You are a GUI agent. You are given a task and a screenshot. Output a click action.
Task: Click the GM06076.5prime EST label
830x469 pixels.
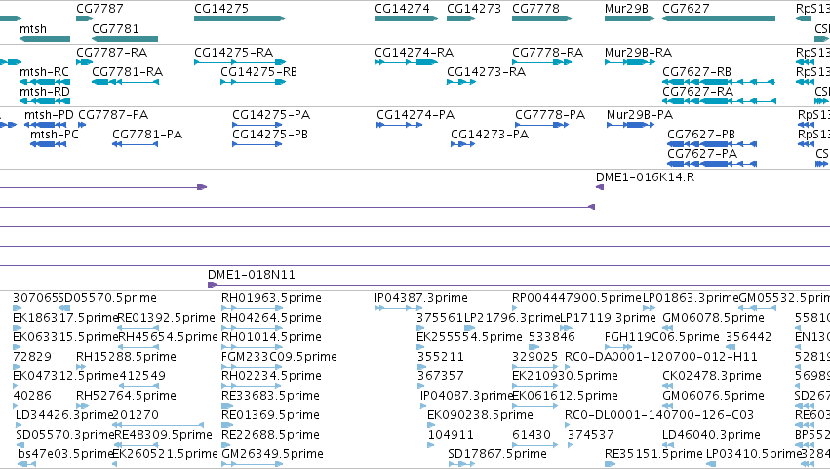tap(713, 396)
